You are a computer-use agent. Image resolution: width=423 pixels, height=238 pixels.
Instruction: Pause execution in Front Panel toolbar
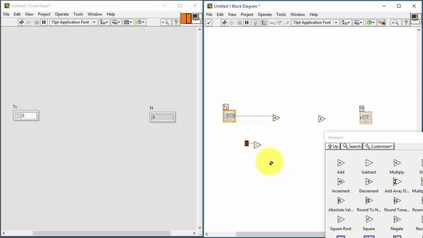44,22
